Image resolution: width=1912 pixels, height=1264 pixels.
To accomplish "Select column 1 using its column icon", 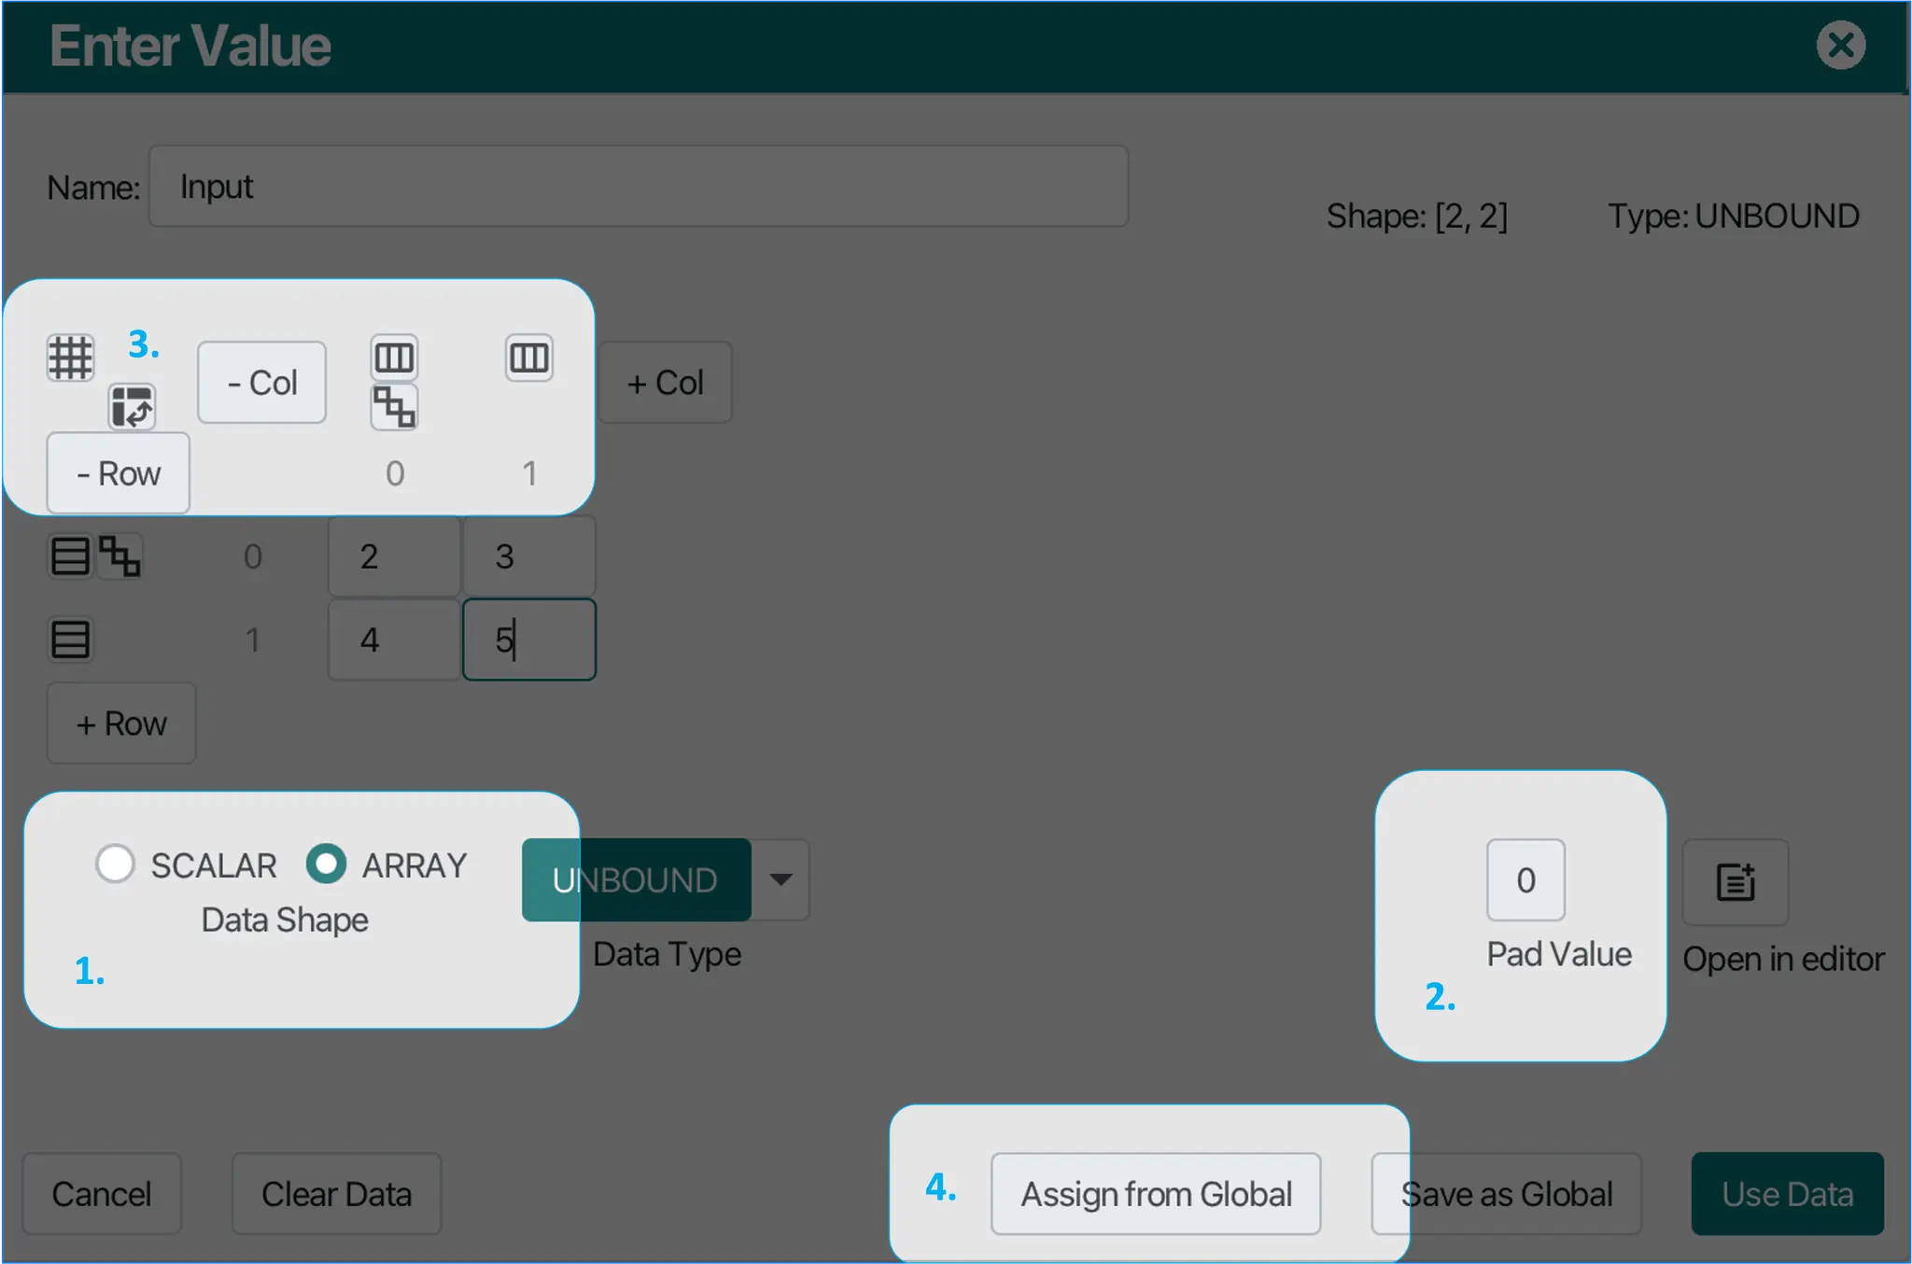I will 529,358.
